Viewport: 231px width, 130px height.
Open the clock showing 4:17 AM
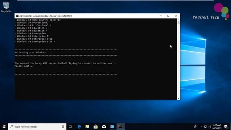(x=217, y=127)
